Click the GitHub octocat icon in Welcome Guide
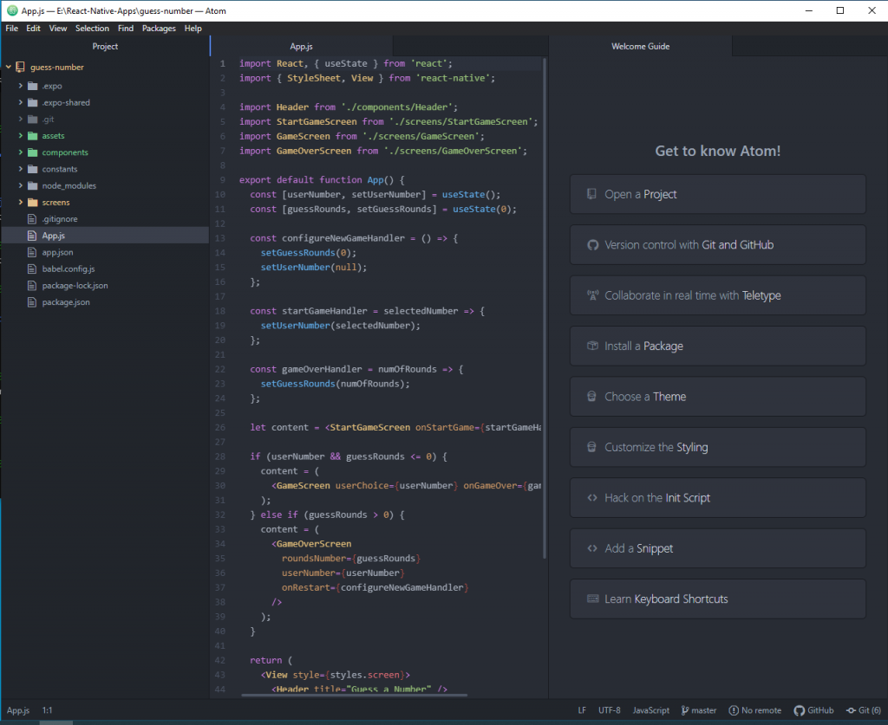 point(592,245)
